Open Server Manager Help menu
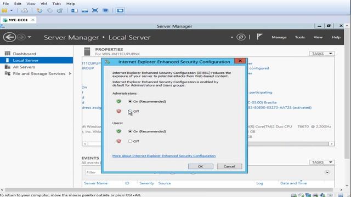The width and height of the screenshot is (351, 197). tap(336, 37)
